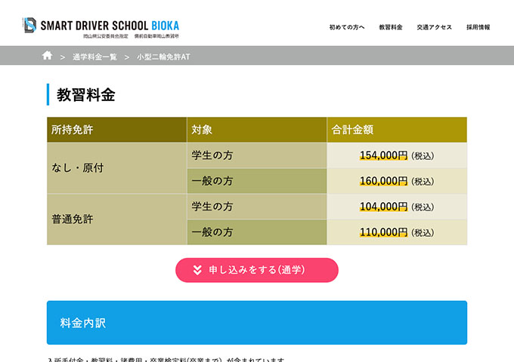Open 通学料金一覧 breadcrumb link

tap(94, 57)
